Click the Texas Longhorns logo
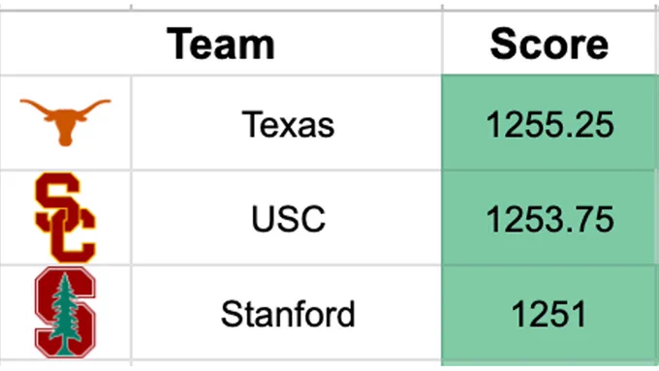Image resolution: width=659 pixels, height=371 pixels. pyautogui.click(x=66, y=122)
